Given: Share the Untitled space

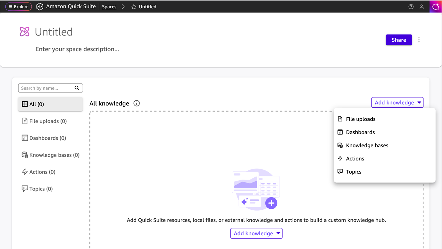Looking at the screenshot, I should coord(399,40).
